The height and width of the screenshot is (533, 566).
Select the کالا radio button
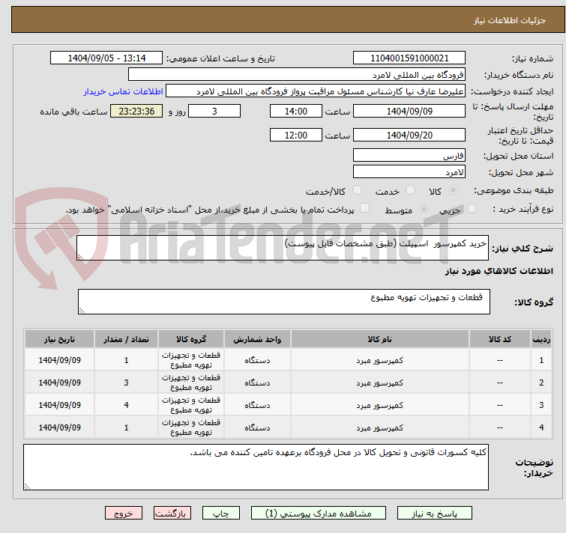tap(453, 189)
